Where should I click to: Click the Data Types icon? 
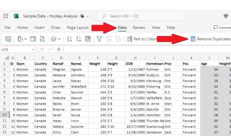(53, 39)
